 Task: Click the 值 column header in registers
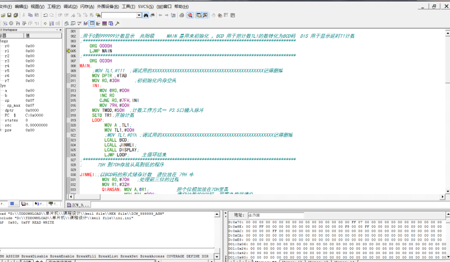tap(43, 35)
